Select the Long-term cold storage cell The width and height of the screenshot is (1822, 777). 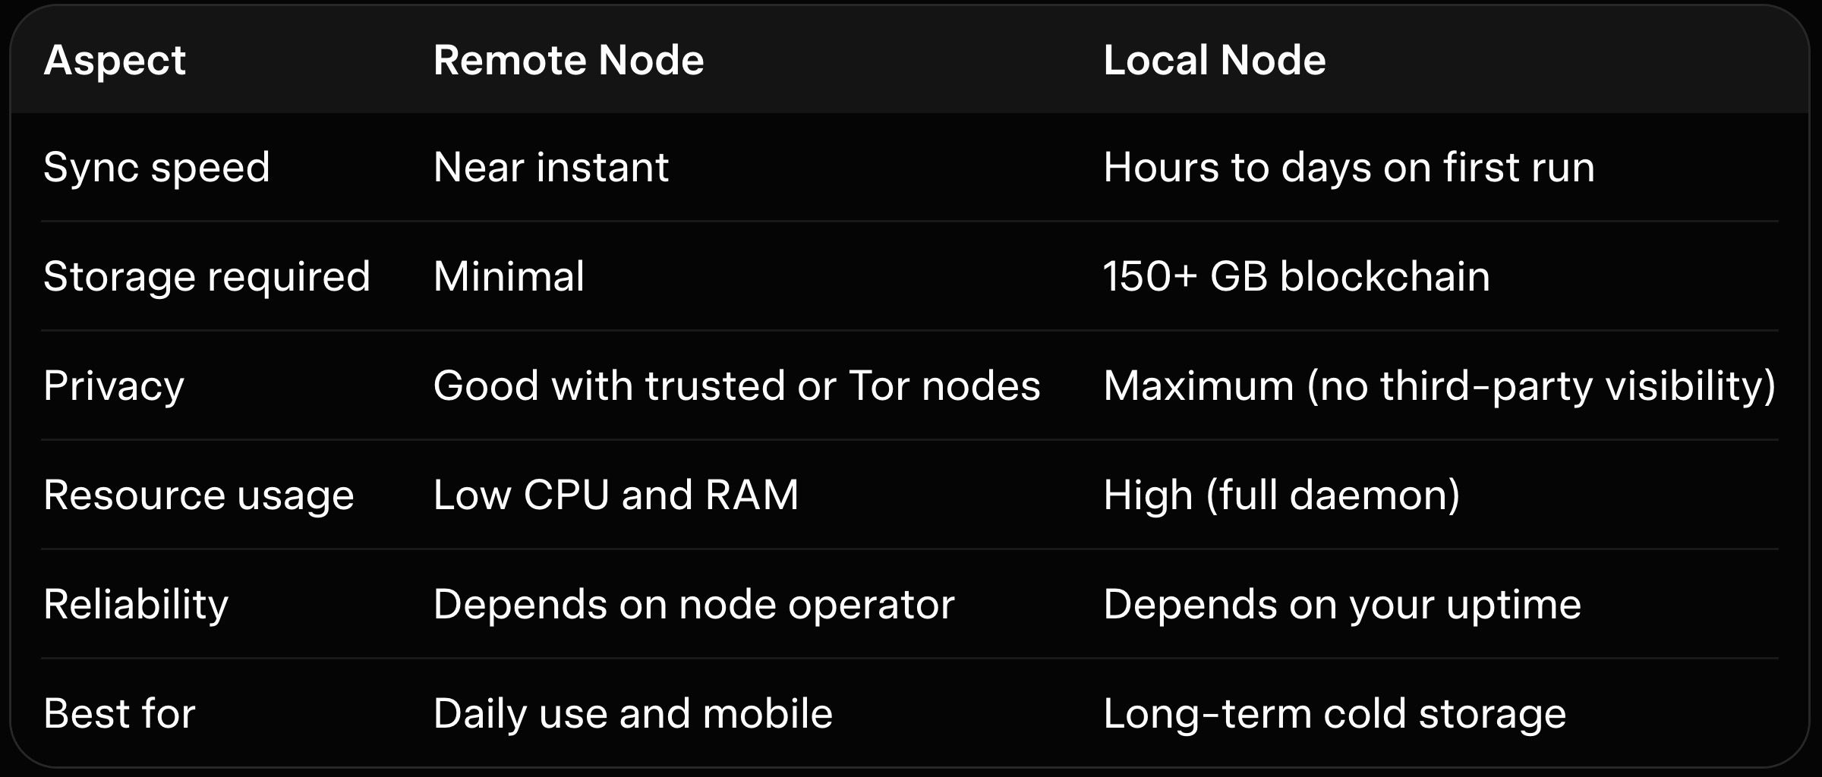(x=1334, y=713)
